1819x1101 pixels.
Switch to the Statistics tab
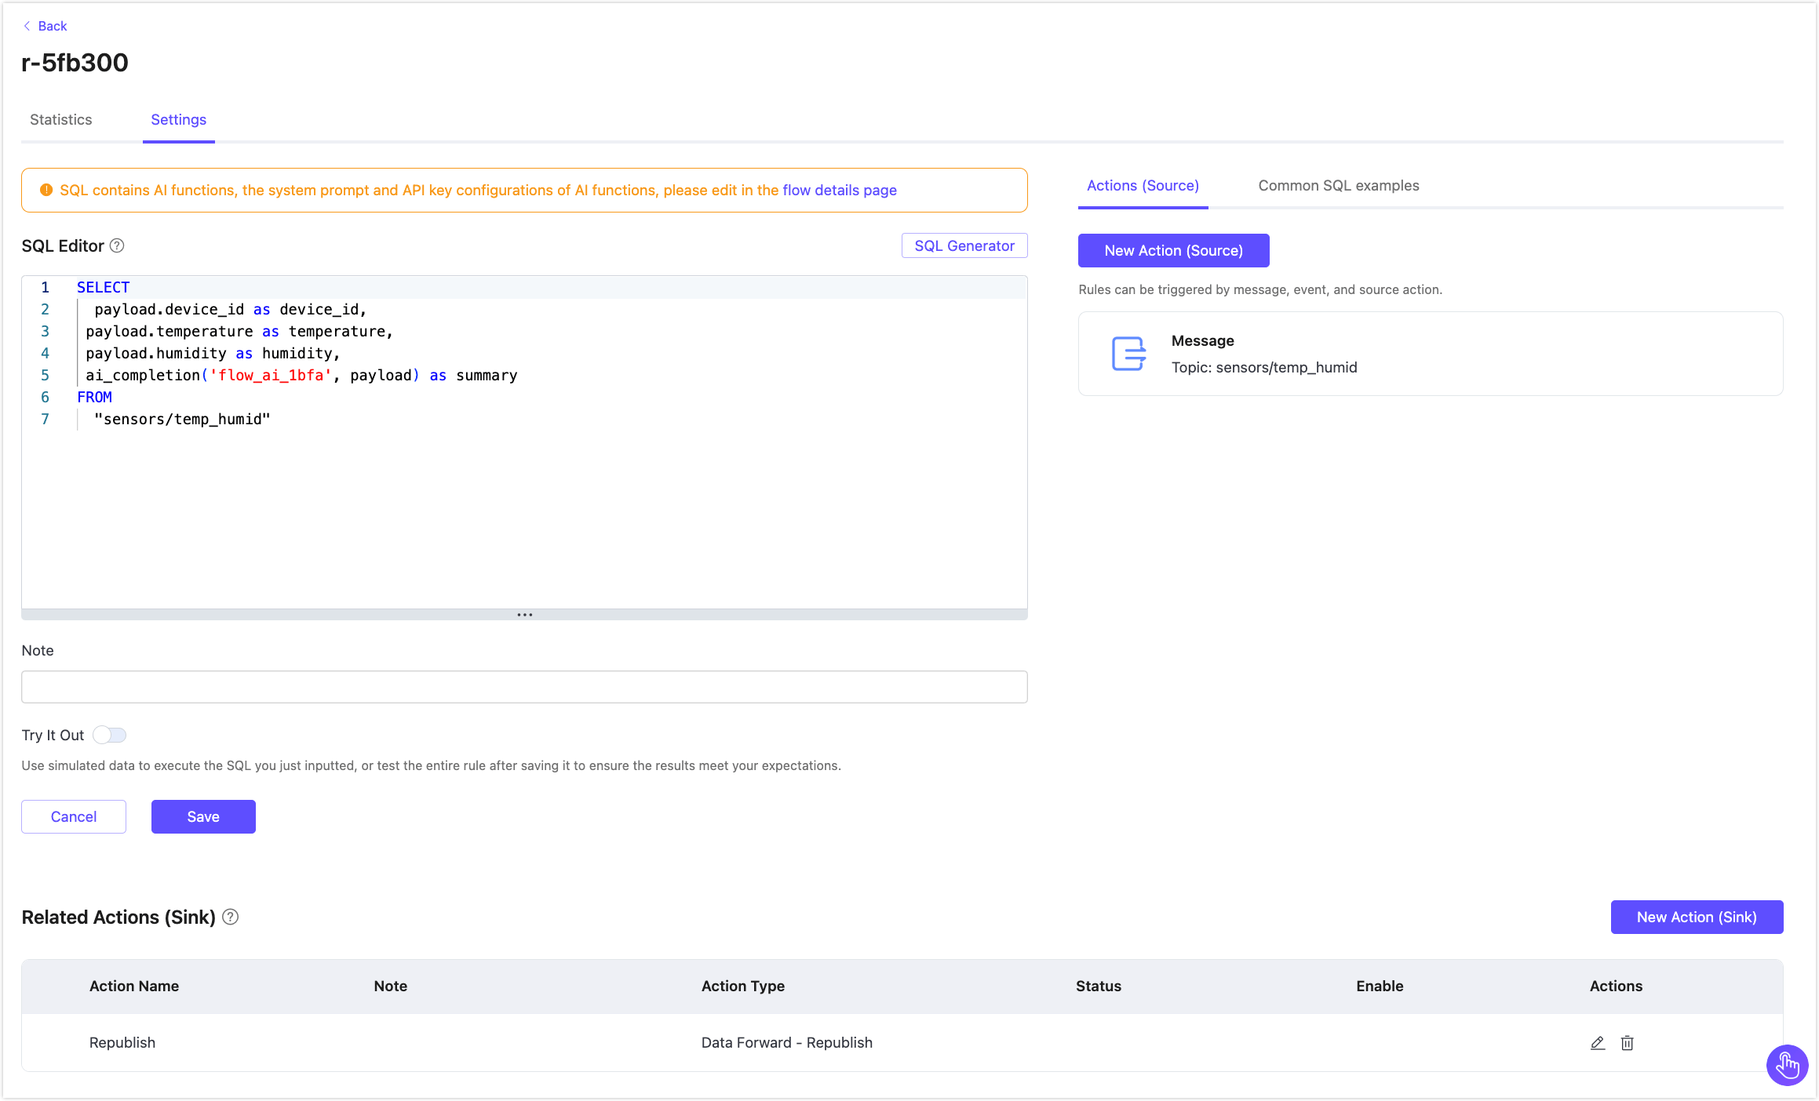click(60, 119)
